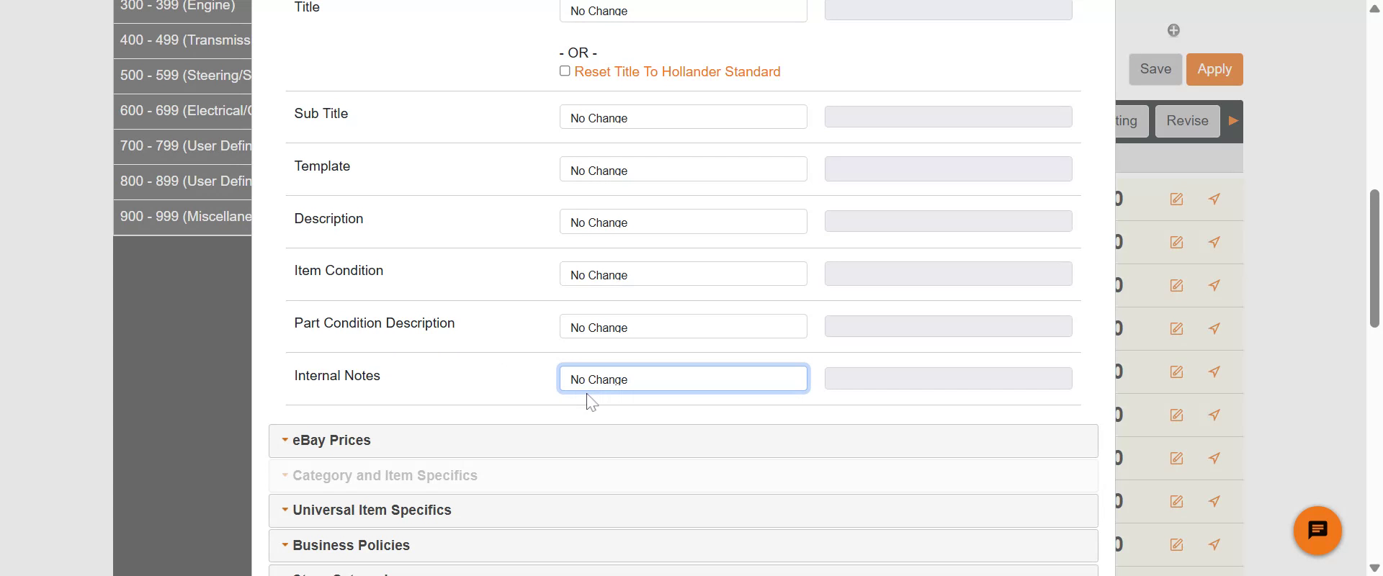Open the Item Condition No Change dropdown
The height and width of the screenshot is (576, 1383).
point(683,274)
